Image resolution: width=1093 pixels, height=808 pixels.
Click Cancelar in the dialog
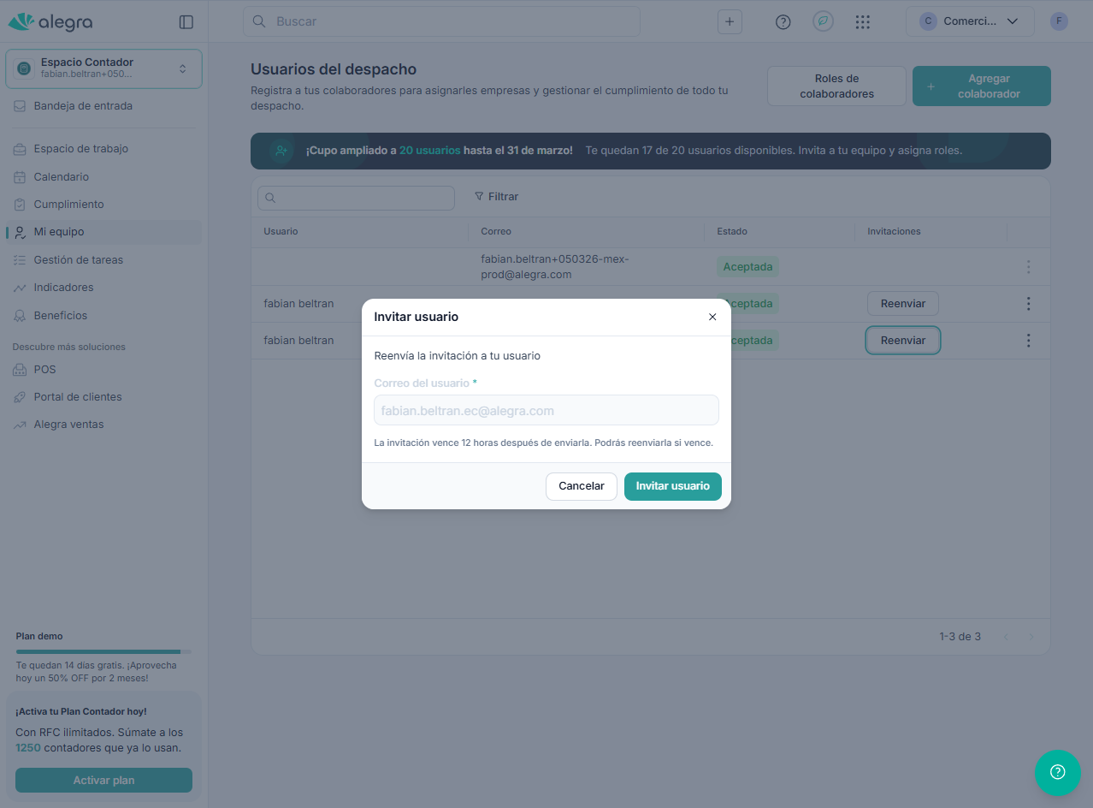pos(581,486)
